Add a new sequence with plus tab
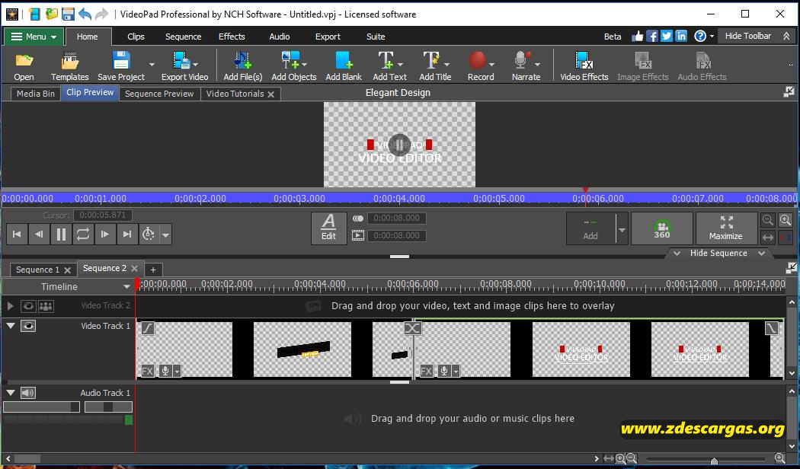Image resolution: width=800 pixels, height=469 pixels. pyautogui.click(x=152, y=270)
